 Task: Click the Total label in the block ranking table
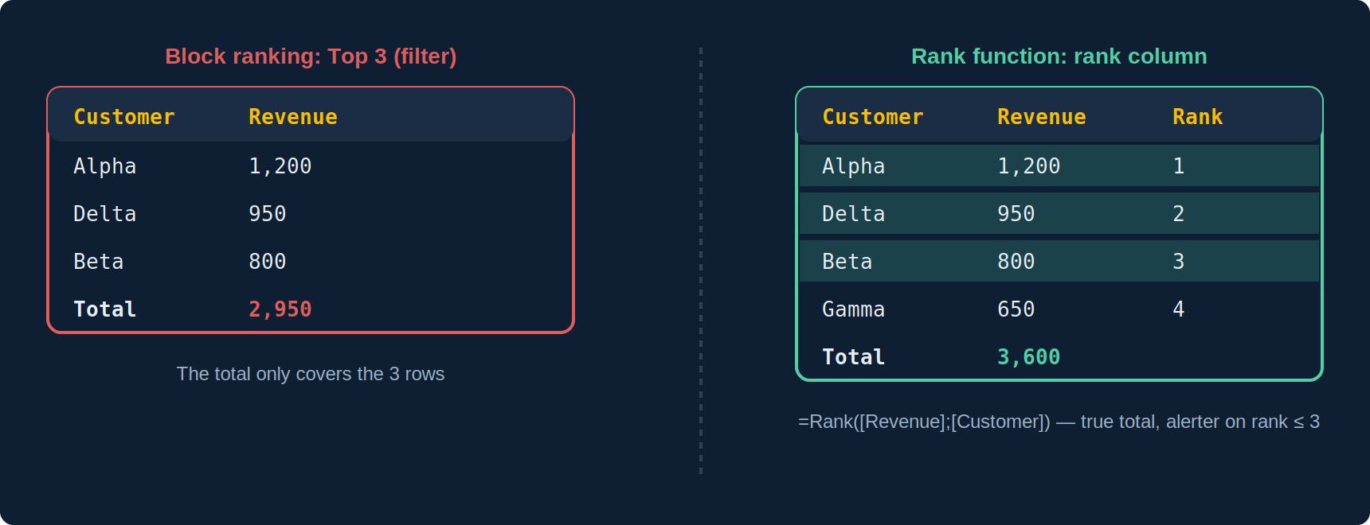[x=105, y=309]
